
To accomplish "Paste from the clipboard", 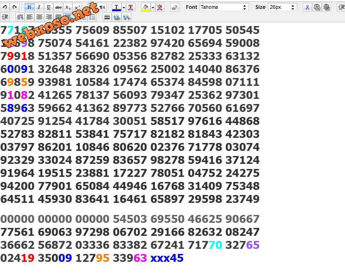I will tap(317, 7).
